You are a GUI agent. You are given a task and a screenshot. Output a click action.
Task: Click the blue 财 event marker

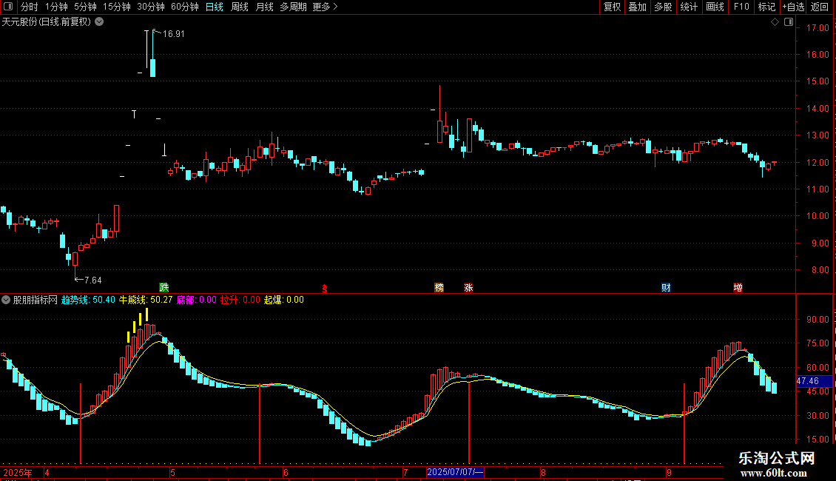(x=666, y=288)
